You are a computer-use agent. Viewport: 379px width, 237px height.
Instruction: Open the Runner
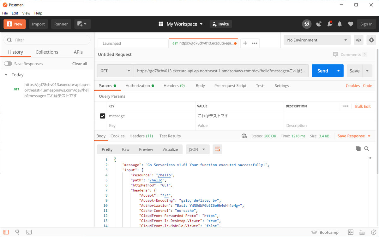tap(61, 24)
